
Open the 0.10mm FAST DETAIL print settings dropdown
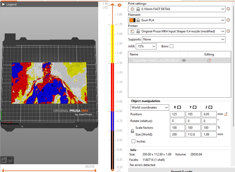click(x=176, y=9)
